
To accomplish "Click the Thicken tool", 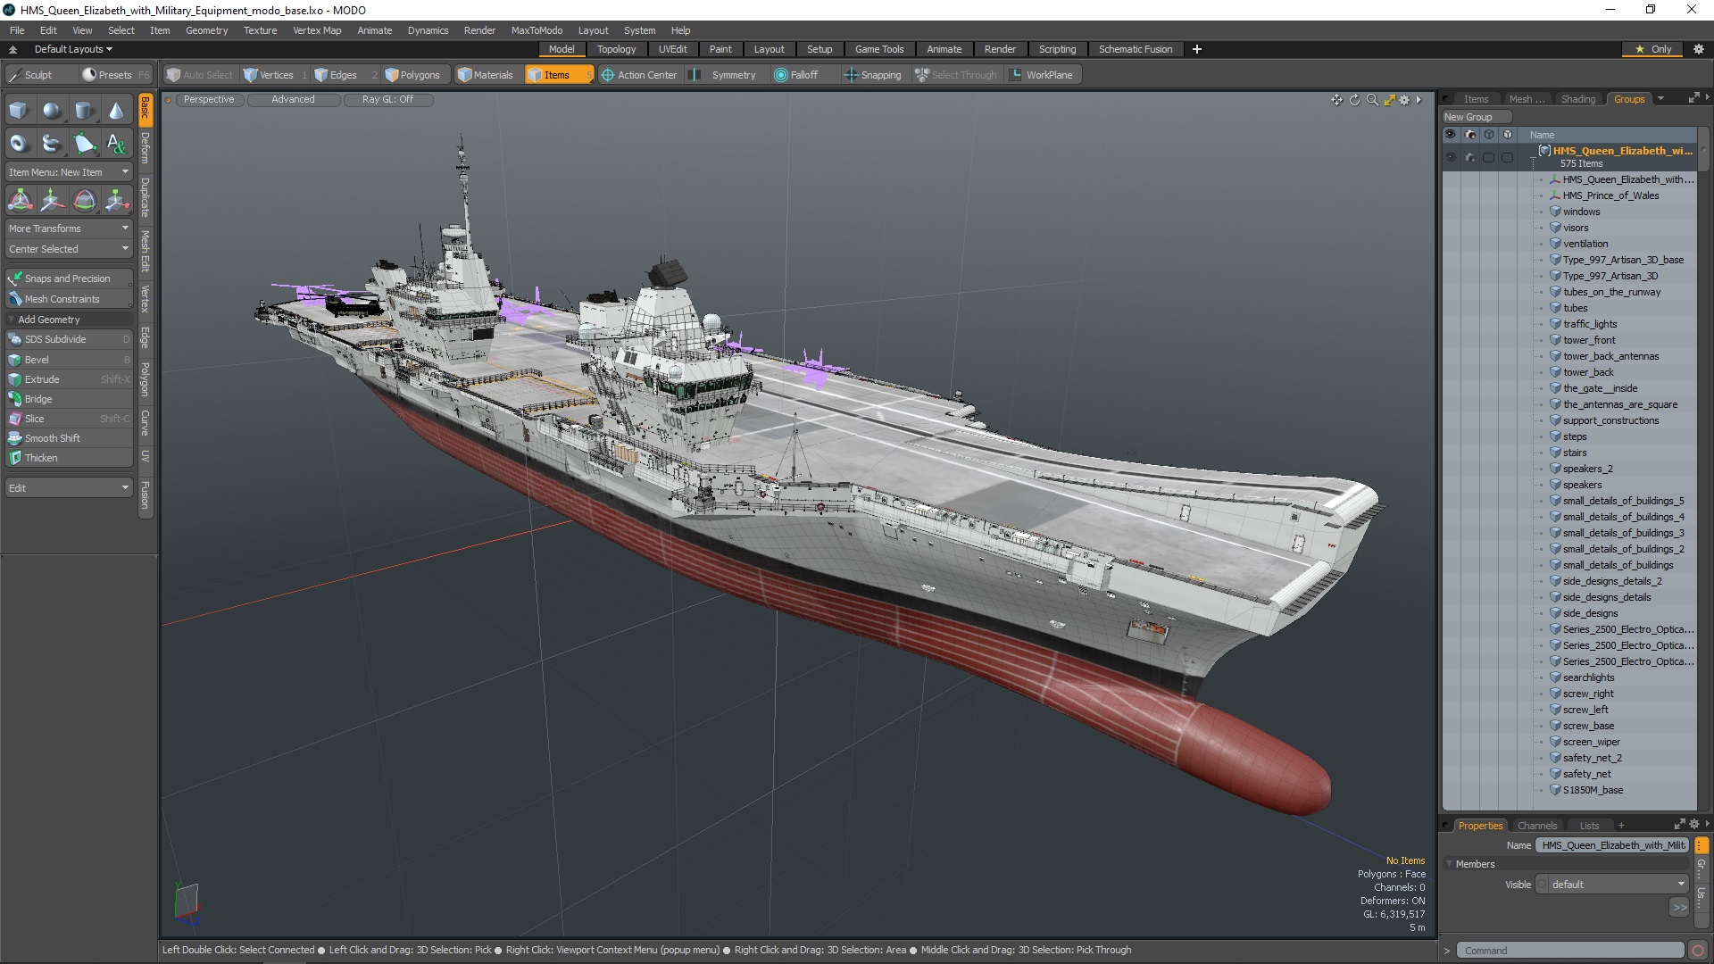I will 69,458.
